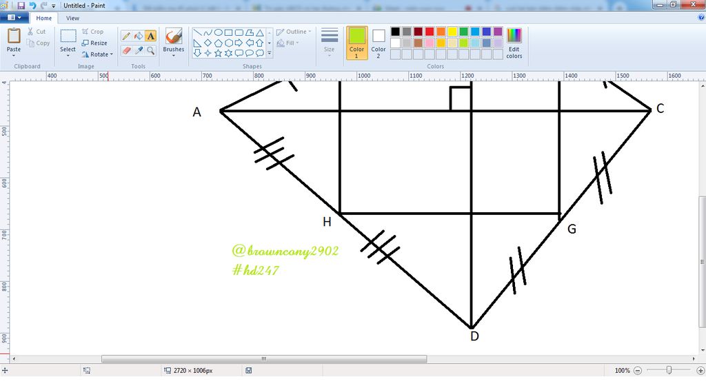Image resolution: width=706 pixels, height=381 pixels.
Task: Click the horizontal scrollbar thumb
Action: 264,359
